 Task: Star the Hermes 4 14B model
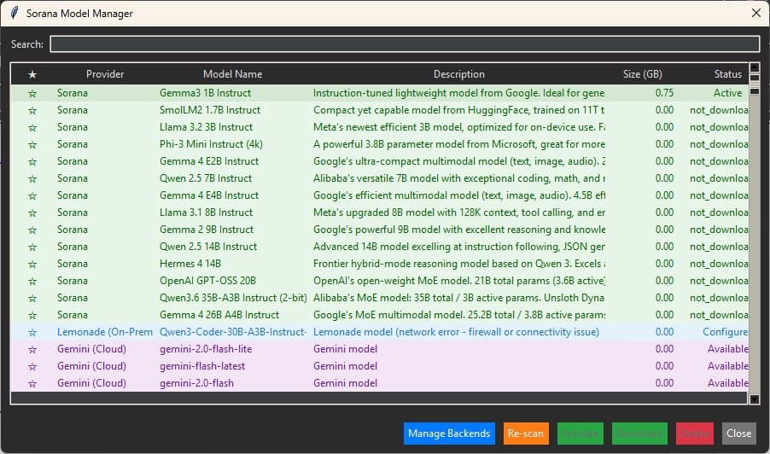(x=32, y=264)
